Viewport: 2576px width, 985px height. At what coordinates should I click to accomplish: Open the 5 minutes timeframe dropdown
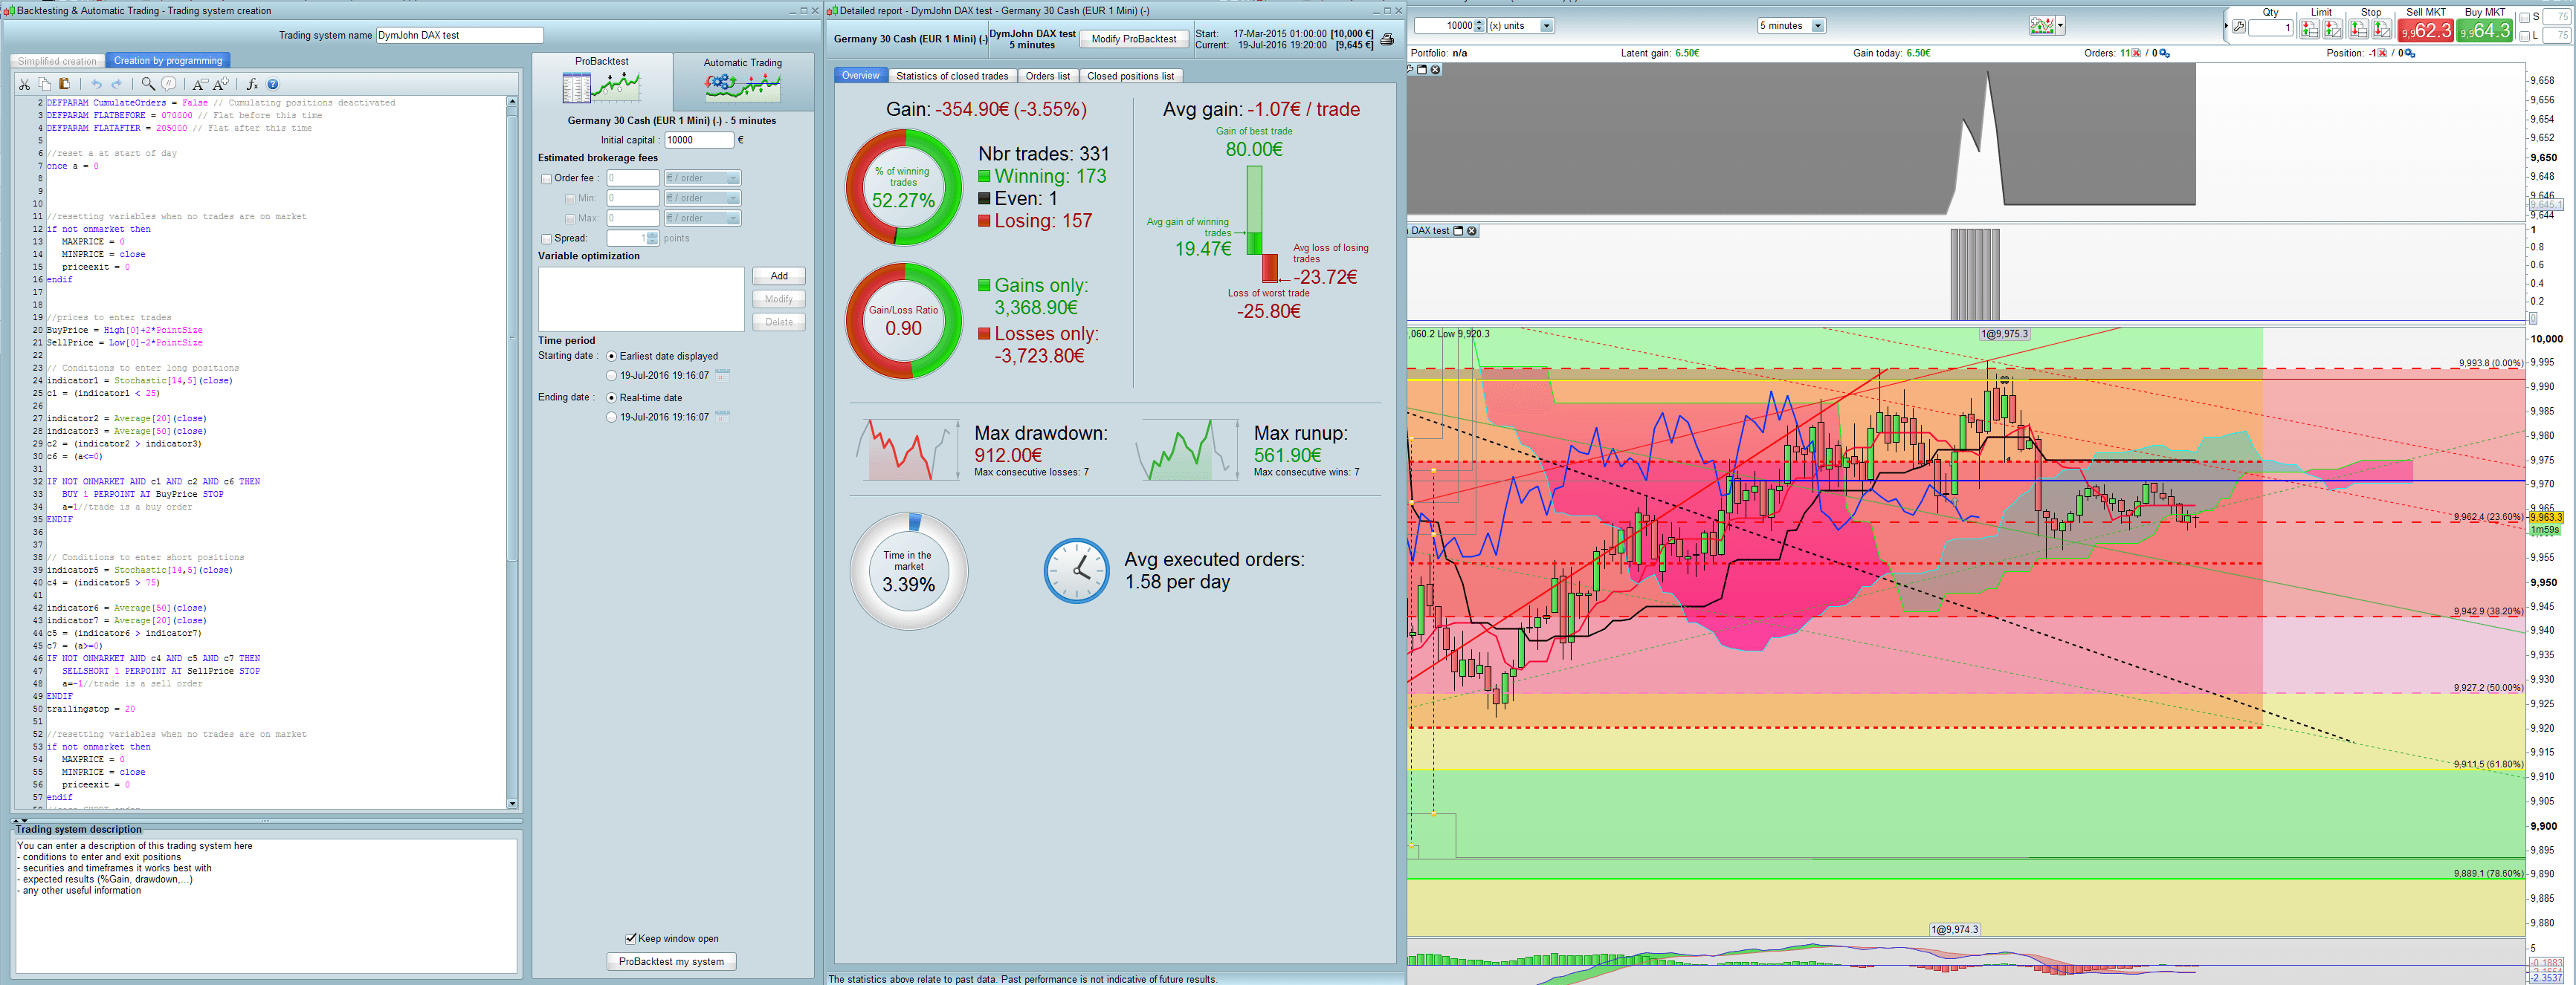pos(1818,26)
